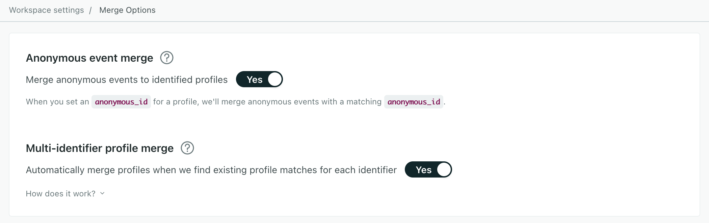Click the "Automatically merge profiles" description label

(x=211, y=170)
